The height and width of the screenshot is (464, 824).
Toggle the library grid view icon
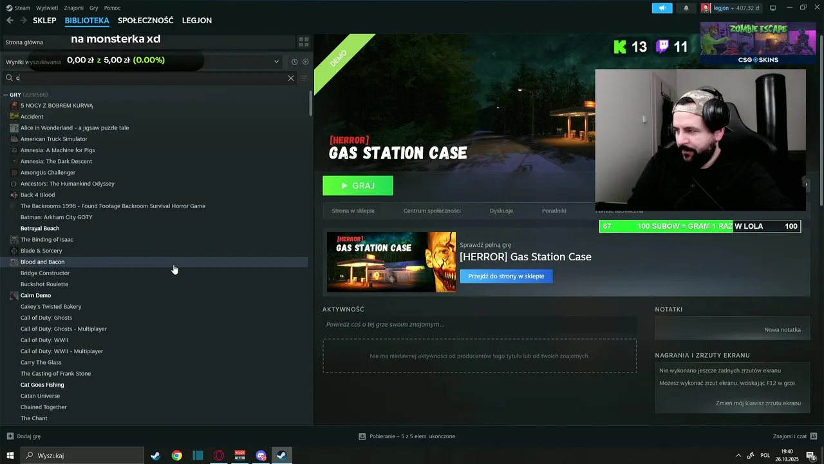coord(303,42)
